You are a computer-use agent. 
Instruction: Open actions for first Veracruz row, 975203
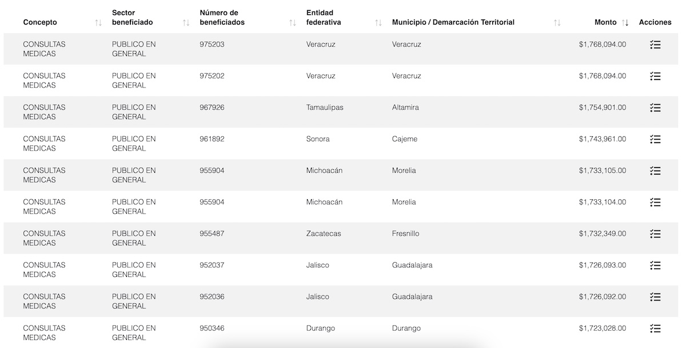point(655,45)
